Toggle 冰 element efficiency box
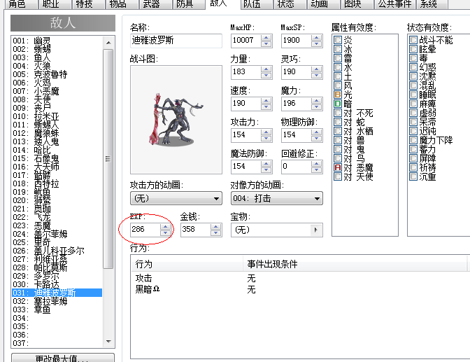Screen dimensions: 470x362 coord(338,49)
